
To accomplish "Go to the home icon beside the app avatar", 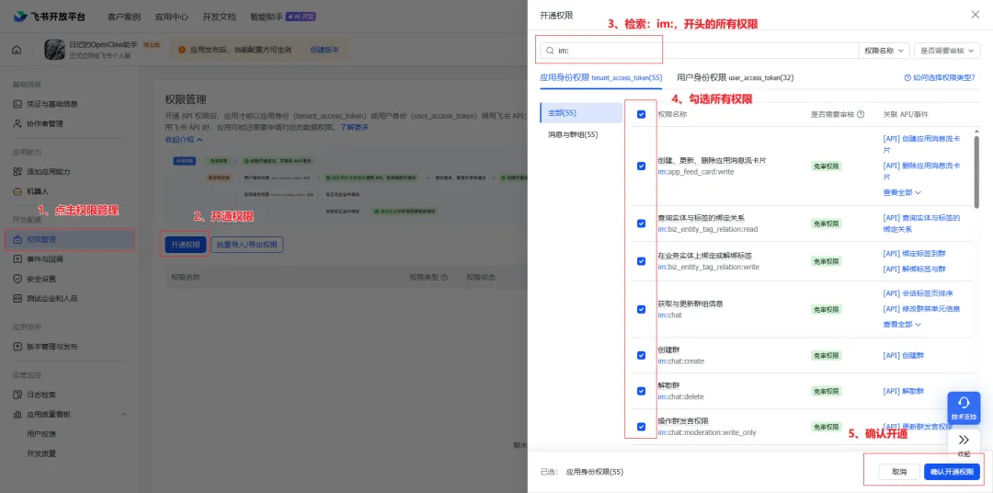I will point(17,50).
